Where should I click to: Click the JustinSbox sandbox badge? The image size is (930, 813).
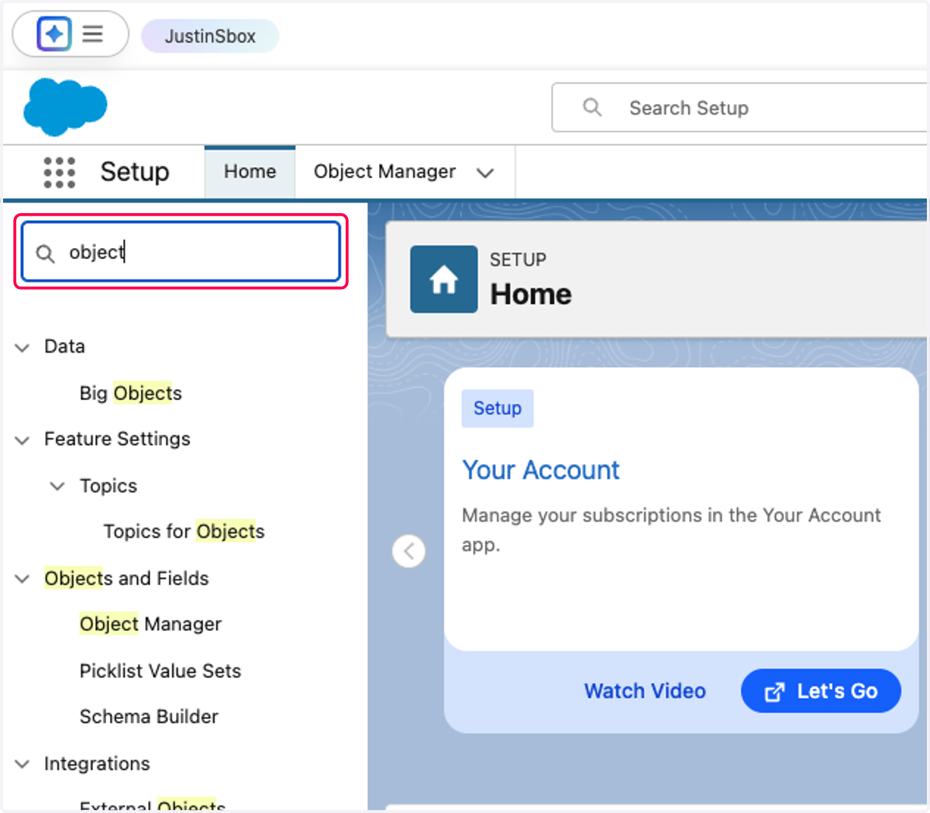(x=210, y=36)
